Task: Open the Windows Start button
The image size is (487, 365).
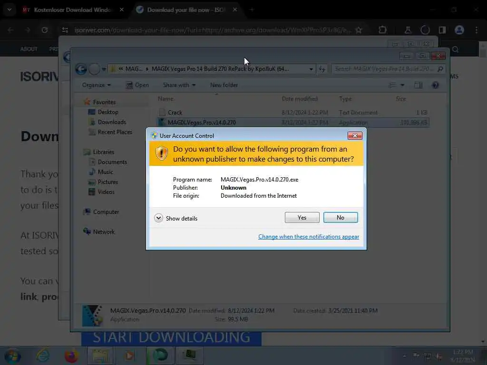Action: coord(13,356)
